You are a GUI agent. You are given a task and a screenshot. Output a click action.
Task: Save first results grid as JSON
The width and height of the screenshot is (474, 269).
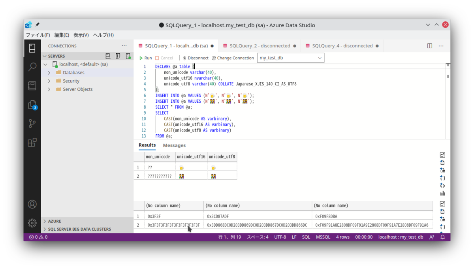click(442, 178)
